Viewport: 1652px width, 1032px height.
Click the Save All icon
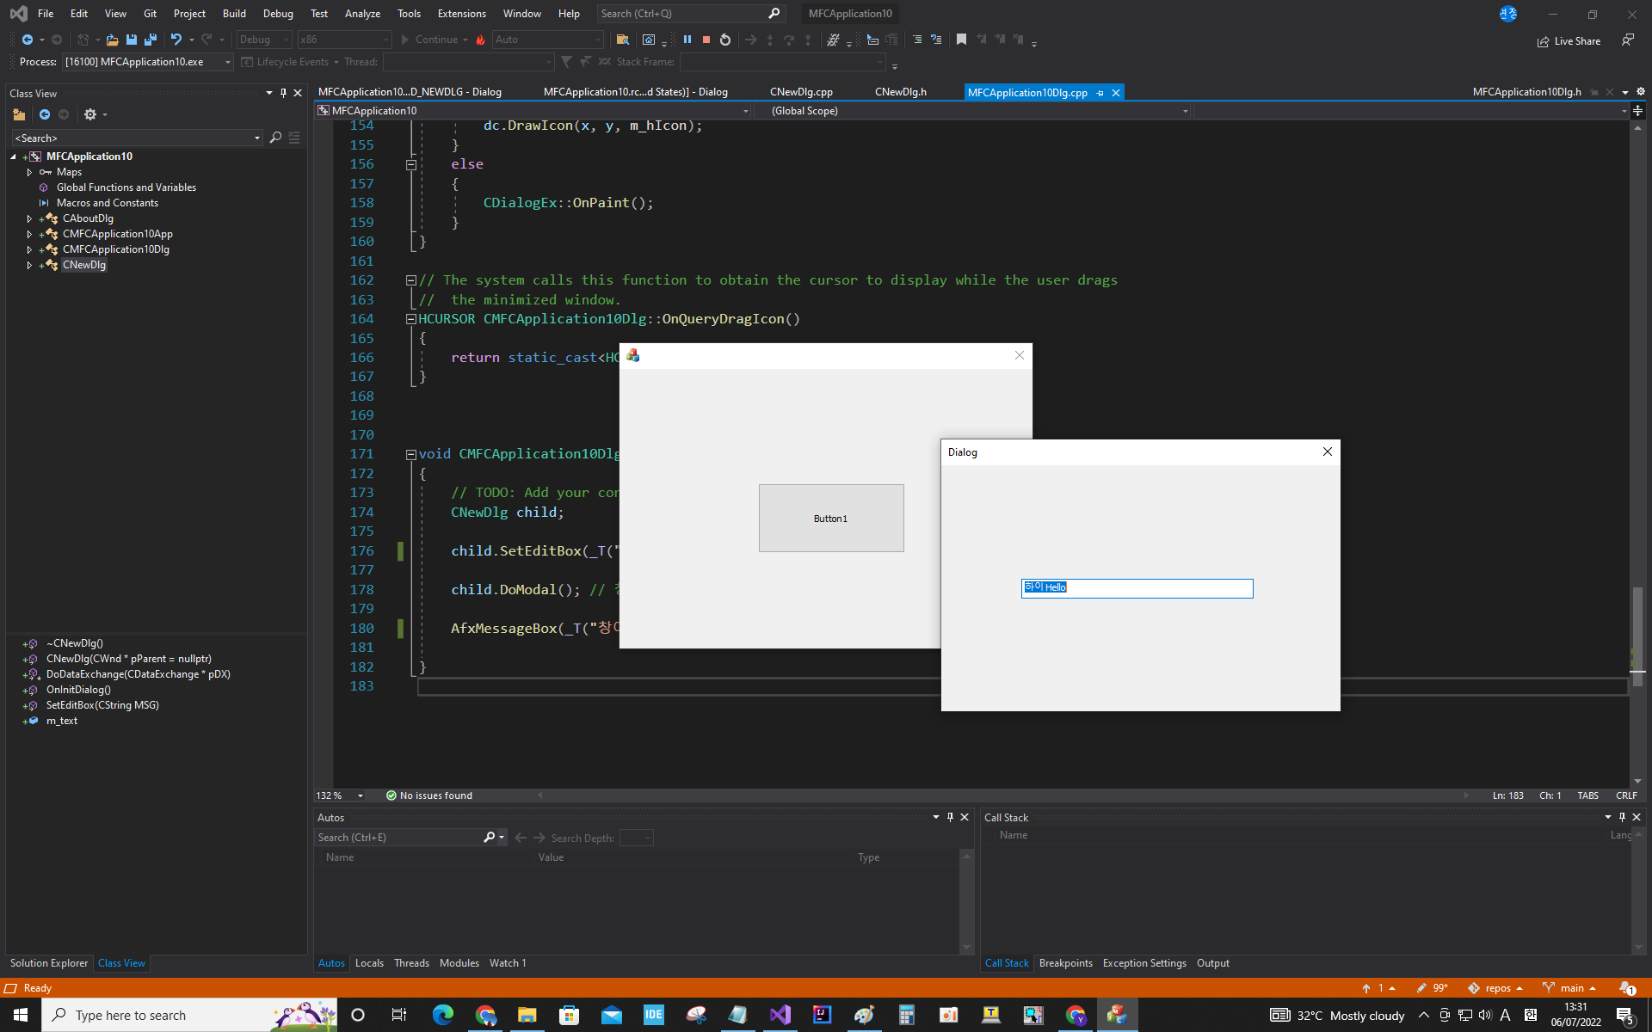coord(151,40)
